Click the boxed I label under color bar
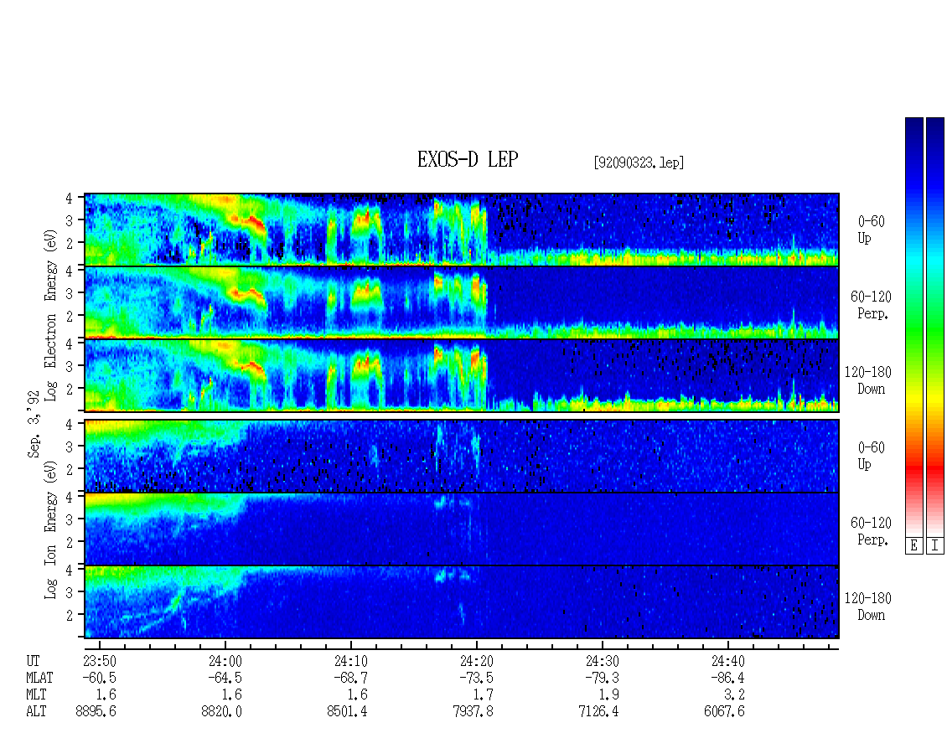The image size is (947, 733). click(935, 545)
